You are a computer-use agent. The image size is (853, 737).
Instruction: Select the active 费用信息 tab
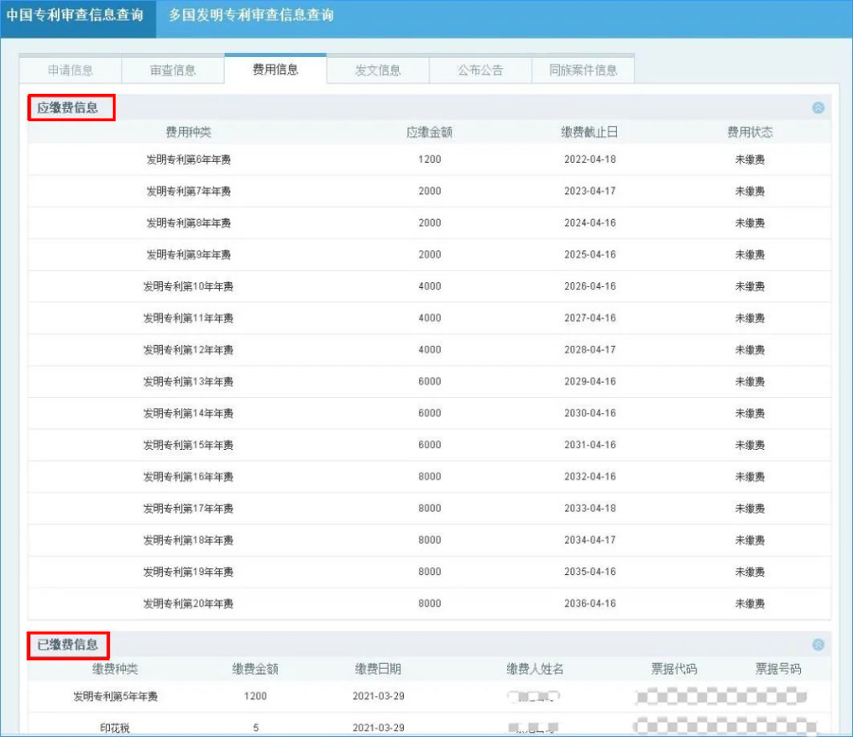(x=276, y=69)
